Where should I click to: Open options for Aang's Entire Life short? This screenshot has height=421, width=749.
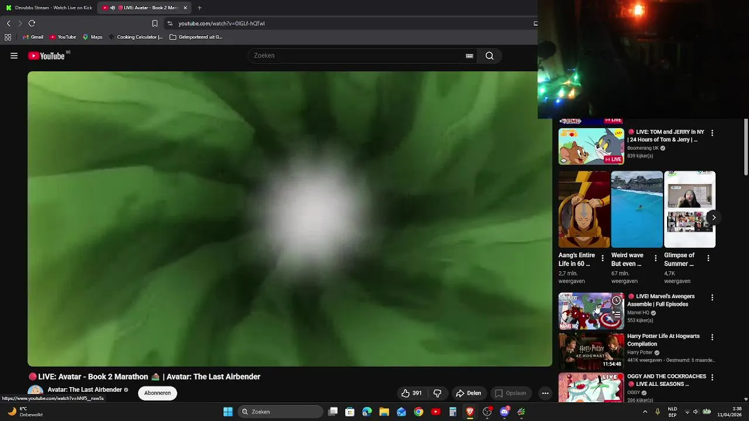[603, 258]
